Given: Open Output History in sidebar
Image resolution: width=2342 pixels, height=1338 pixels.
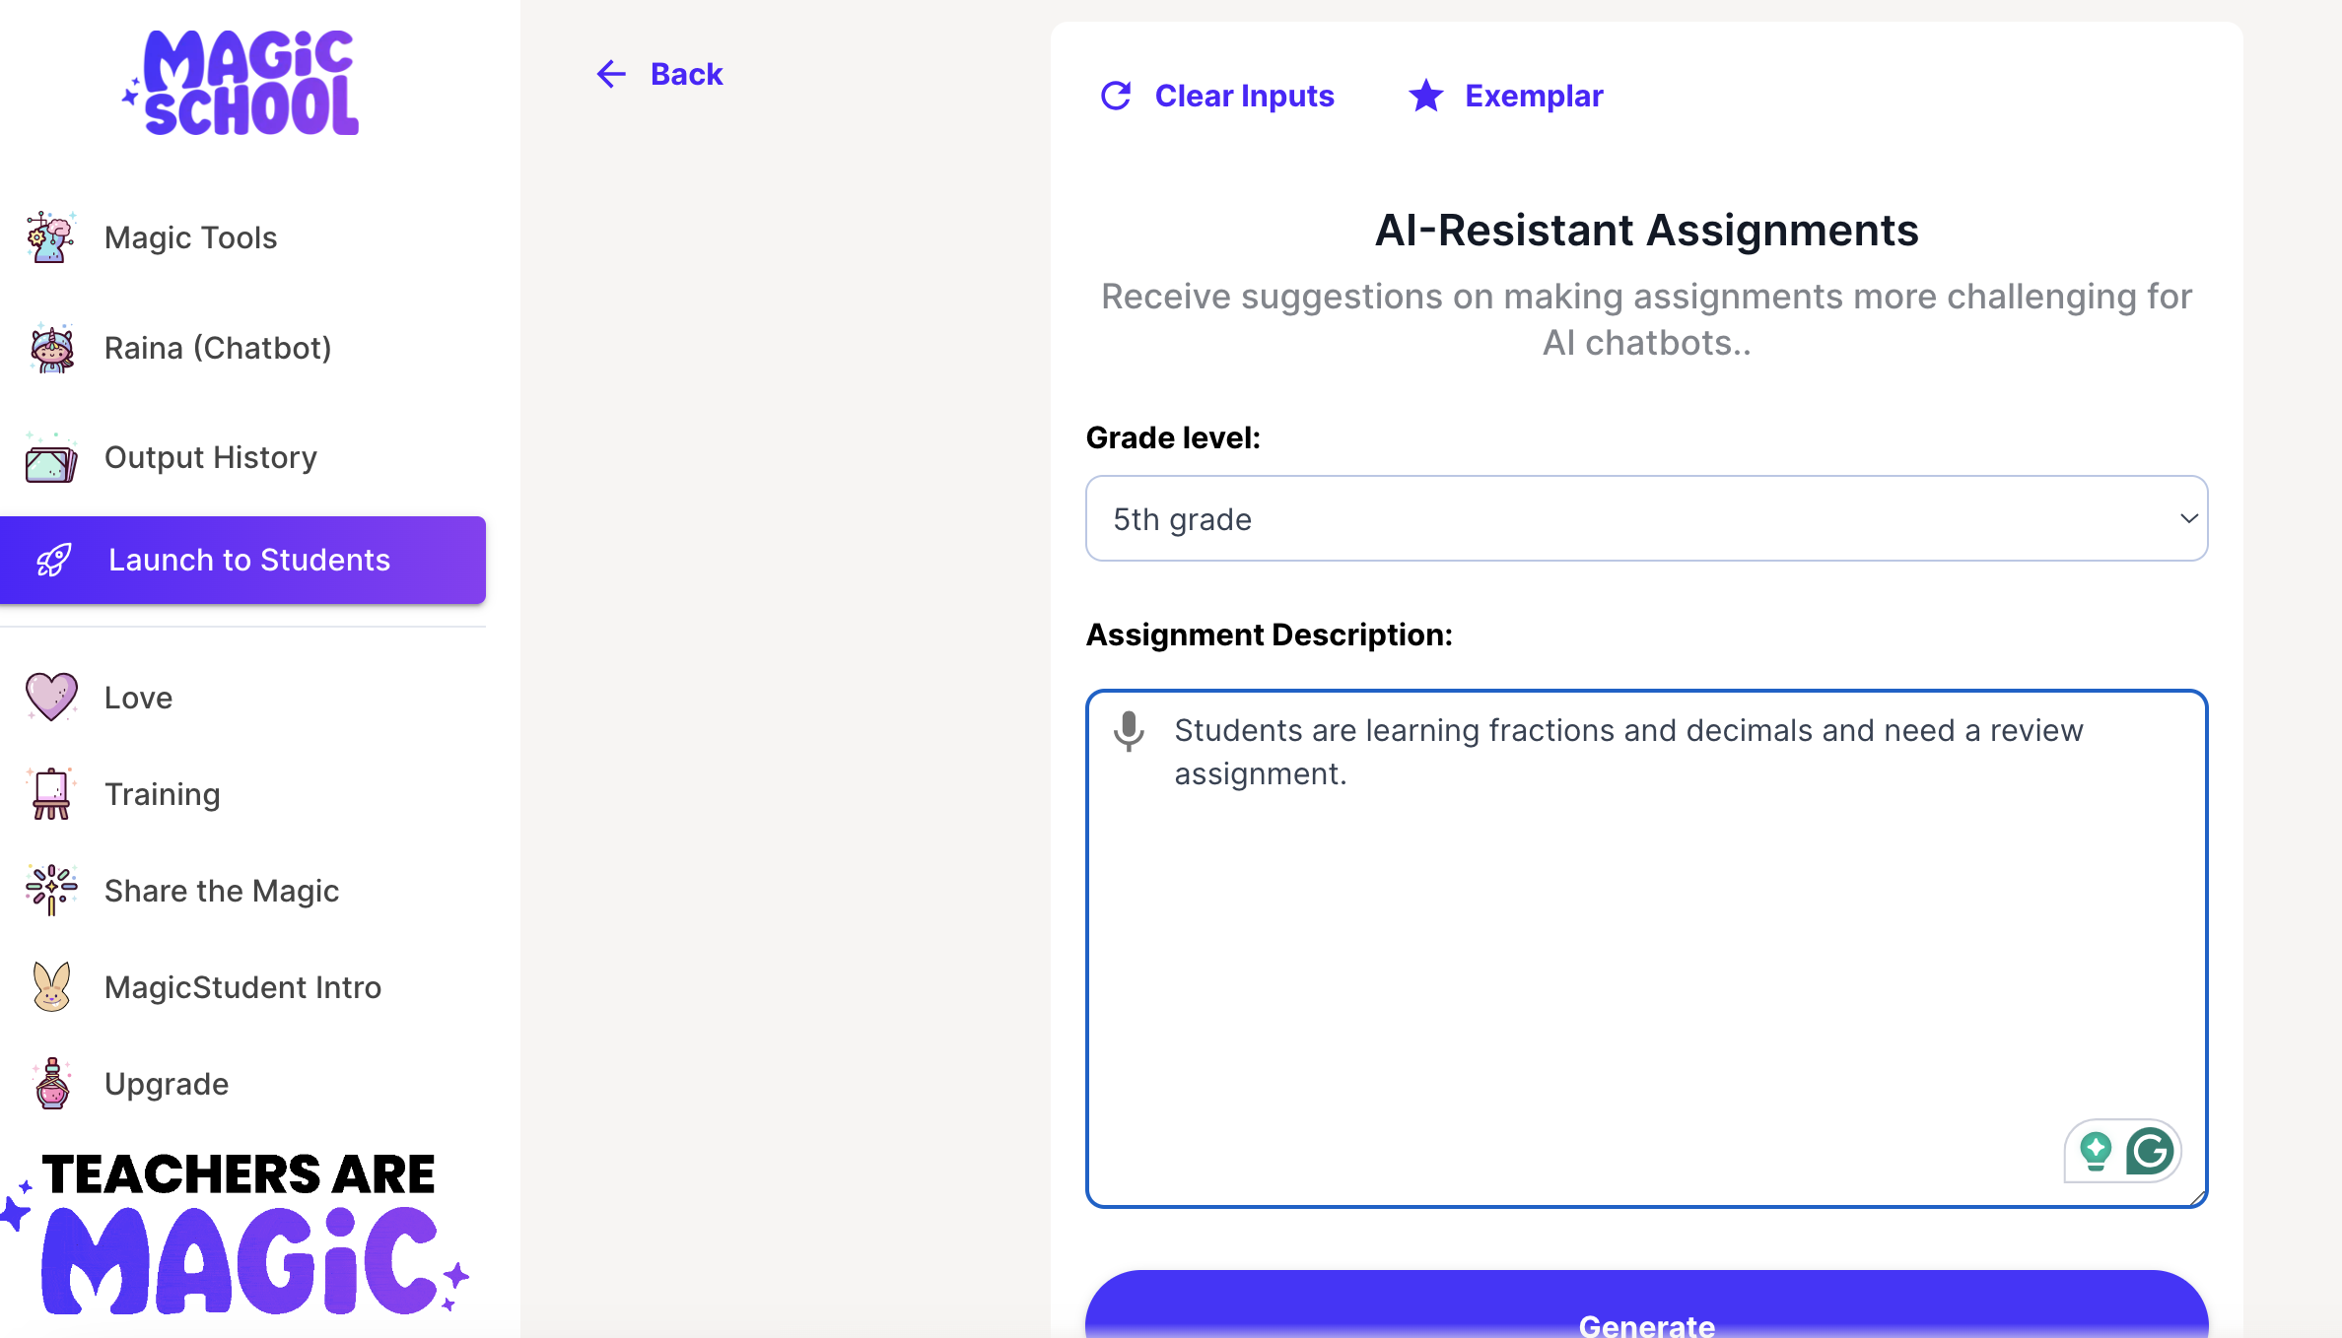Looking at the screenshot, I should pyautogui.click(x=210, y=457).
